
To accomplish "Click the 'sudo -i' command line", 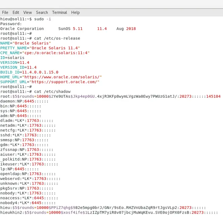I will [x=26, y=19].
